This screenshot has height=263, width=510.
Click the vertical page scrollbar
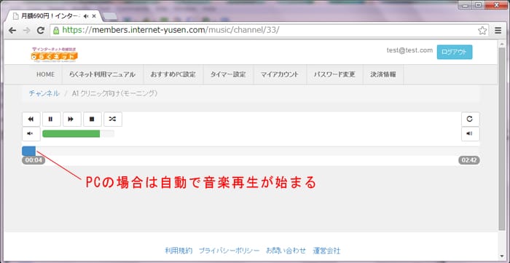pos(502,139)
